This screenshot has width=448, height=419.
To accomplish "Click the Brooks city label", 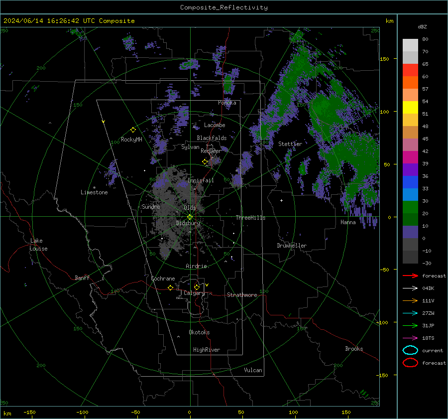I will pyautogui.click(x=354, y=349).
